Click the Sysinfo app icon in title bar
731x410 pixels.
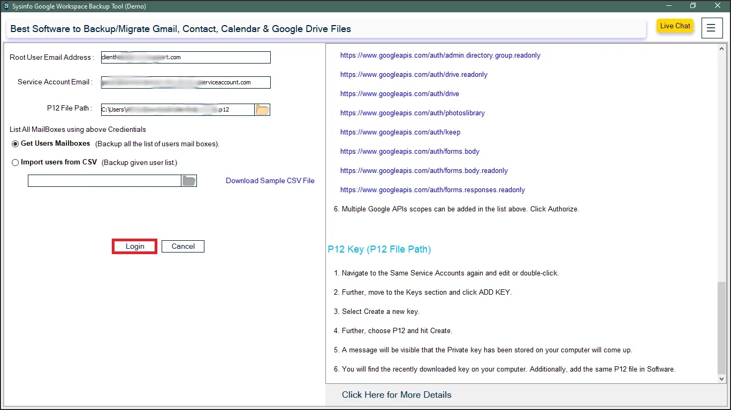tap(6, 6)
